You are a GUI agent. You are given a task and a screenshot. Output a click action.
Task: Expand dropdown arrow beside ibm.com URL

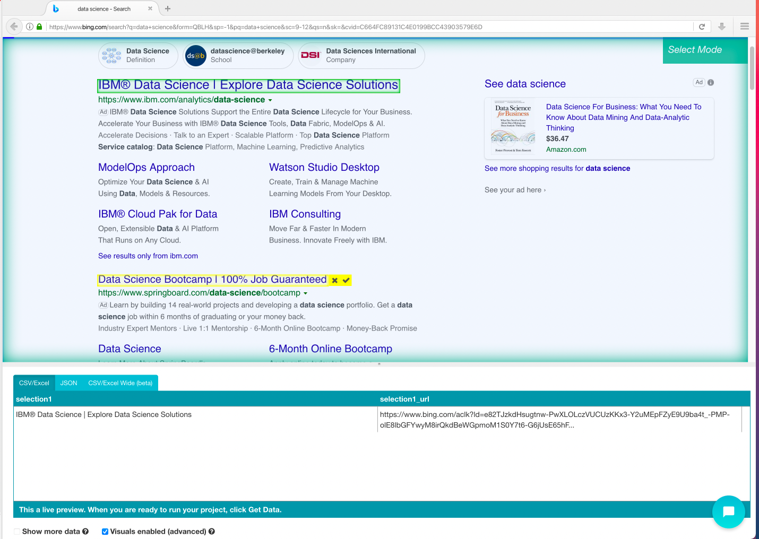pyautogui.click(x=270, y=100)
